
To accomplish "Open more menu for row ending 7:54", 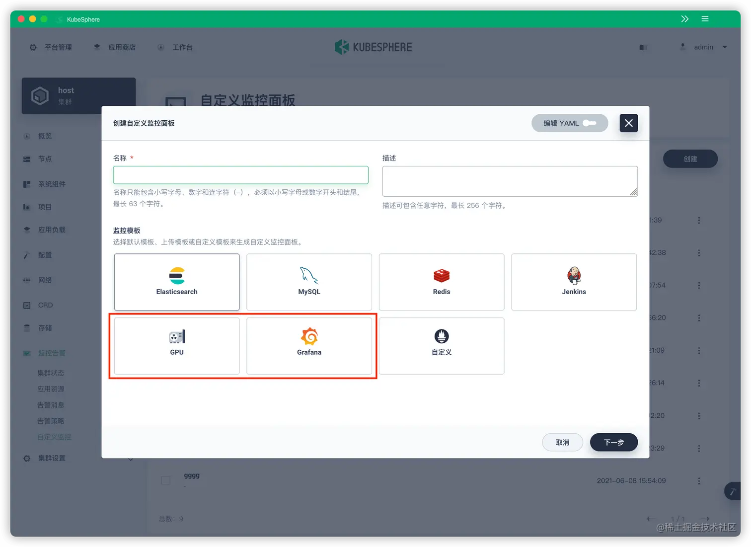I will coord(699,285).
